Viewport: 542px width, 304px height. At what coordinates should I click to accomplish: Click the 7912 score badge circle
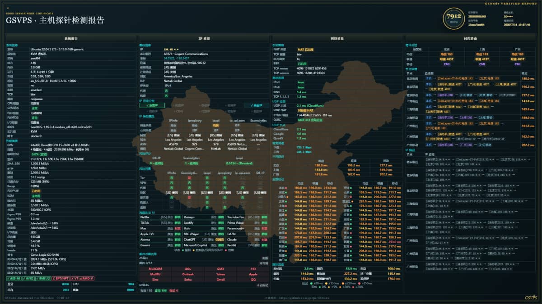point(453,18)
